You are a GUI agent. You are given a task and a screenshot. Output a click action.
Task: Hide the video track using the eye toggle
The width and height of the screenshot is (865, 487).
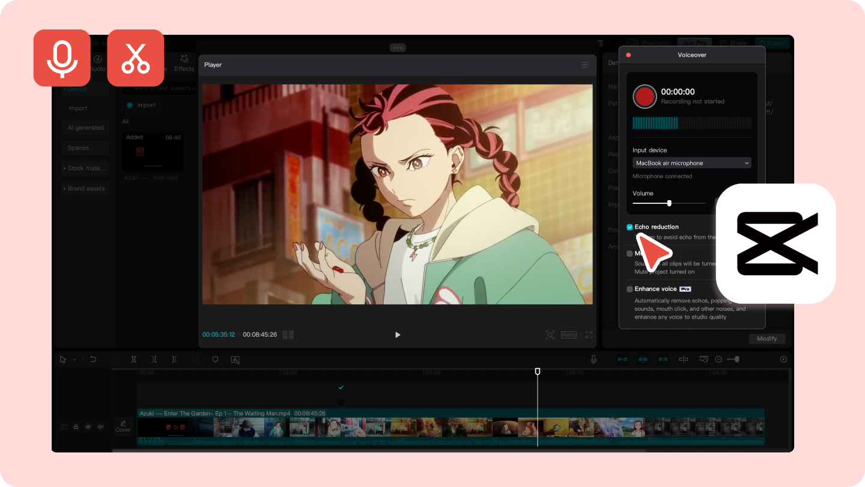coord(88,426)
